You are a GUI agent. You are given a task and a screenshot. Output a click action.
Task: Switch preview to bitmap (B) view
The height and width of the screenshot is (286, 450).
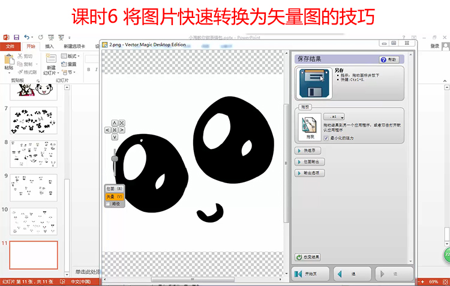[x=114, y=188]
